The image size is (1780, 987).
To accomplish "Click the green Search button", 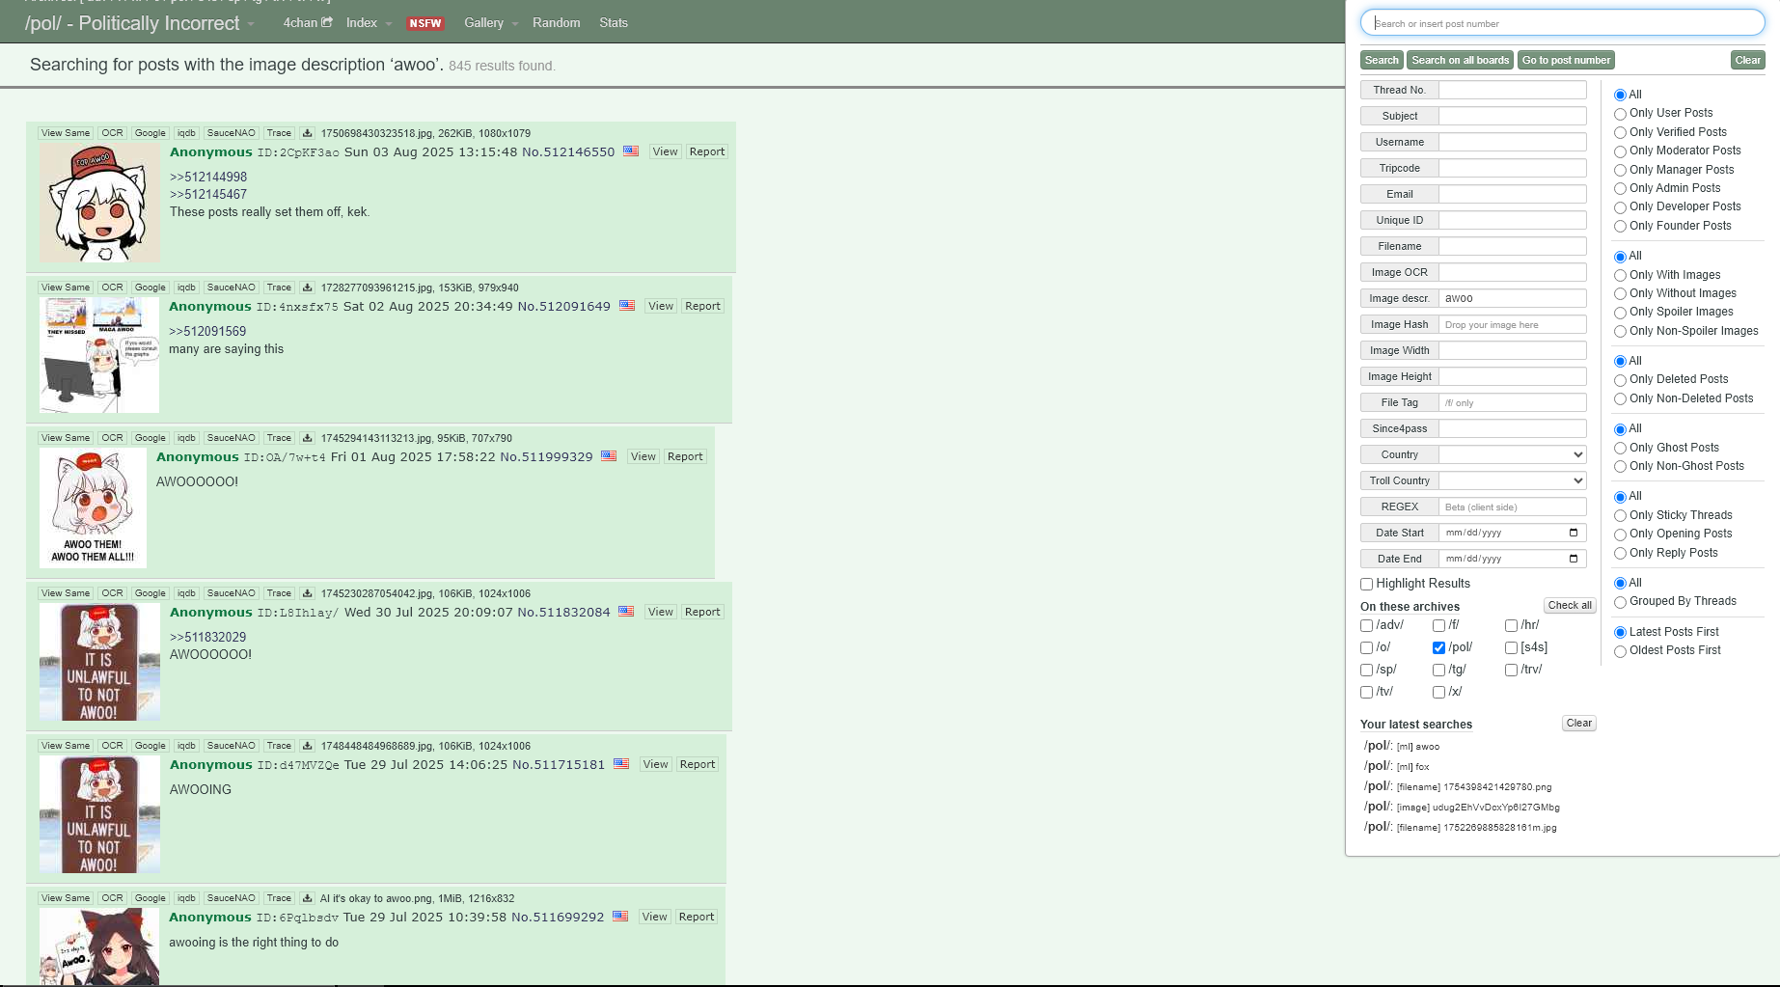I will [1382, 60].
